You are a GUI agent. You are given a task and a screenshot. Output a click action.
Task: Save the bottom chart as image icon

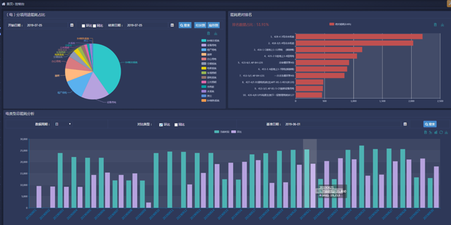click(x=446, y=132)
